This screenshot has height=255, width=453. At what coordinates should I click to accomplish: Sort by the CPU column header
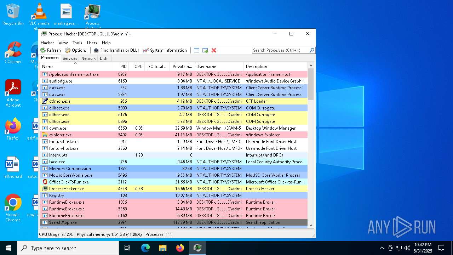coord(137,67)
